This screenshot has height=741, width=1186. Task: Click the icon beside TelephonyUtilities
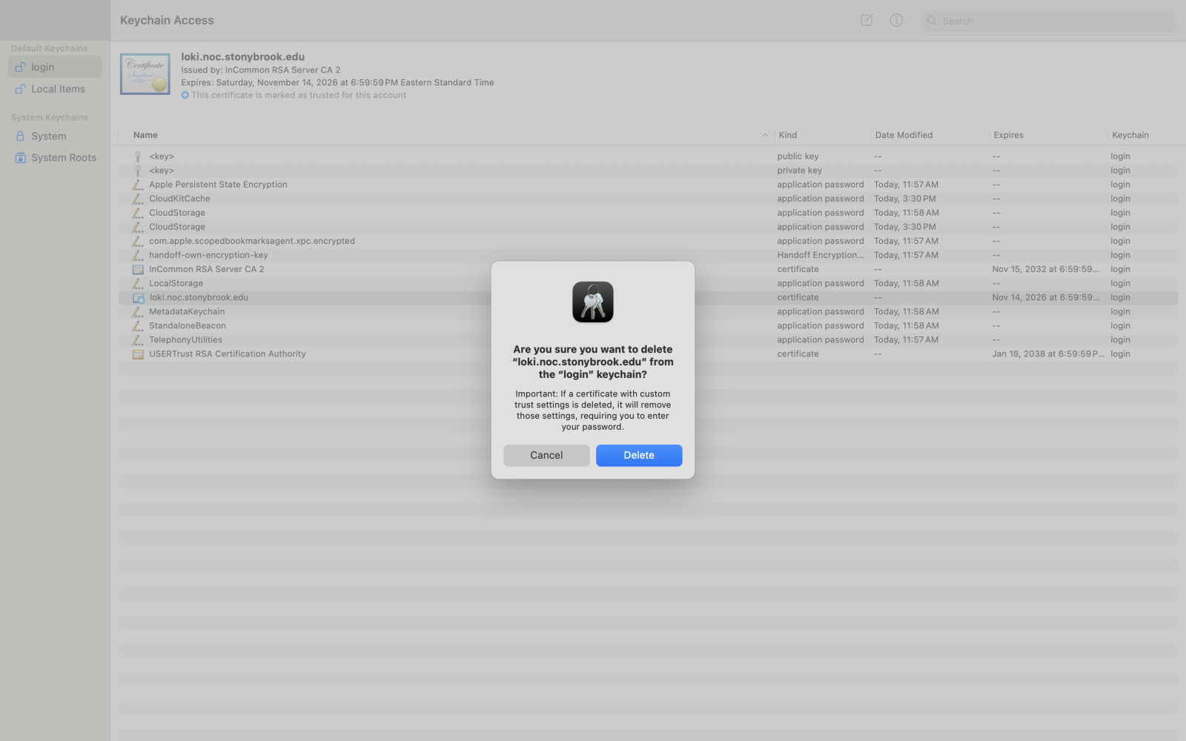[138, 339]
